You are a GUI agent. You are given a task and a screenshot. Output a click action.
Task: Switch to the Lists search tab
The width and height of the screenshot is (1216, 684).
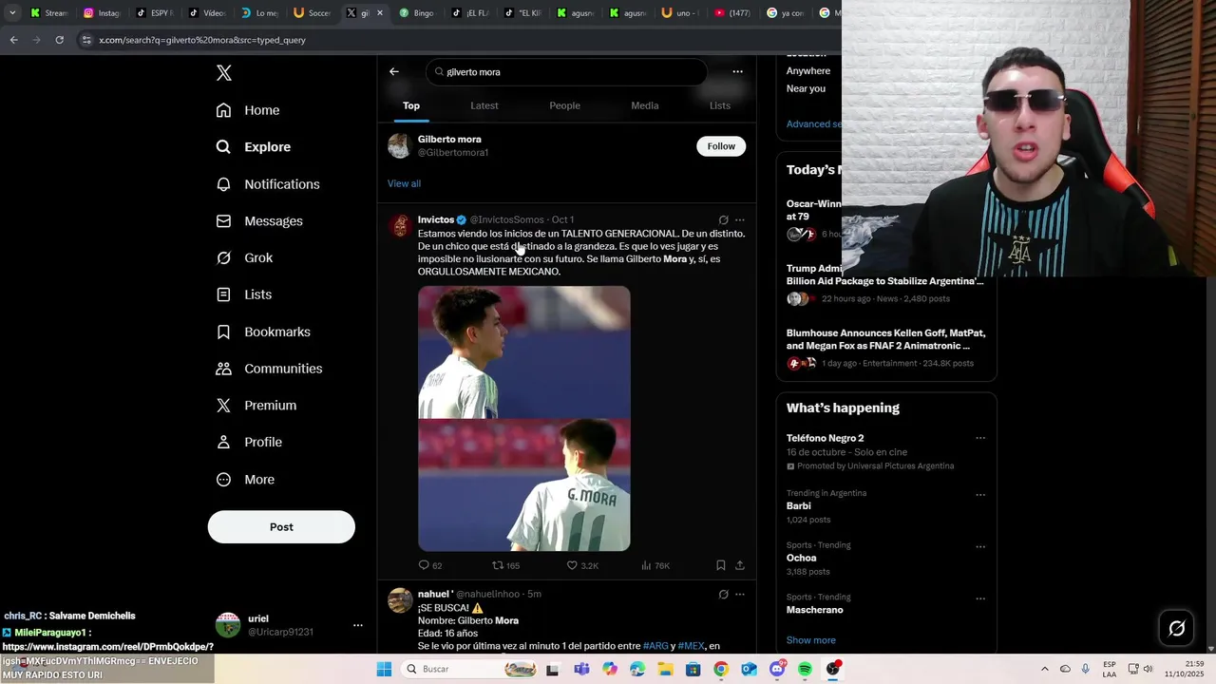pyautogui.click(x=720, y=105)
